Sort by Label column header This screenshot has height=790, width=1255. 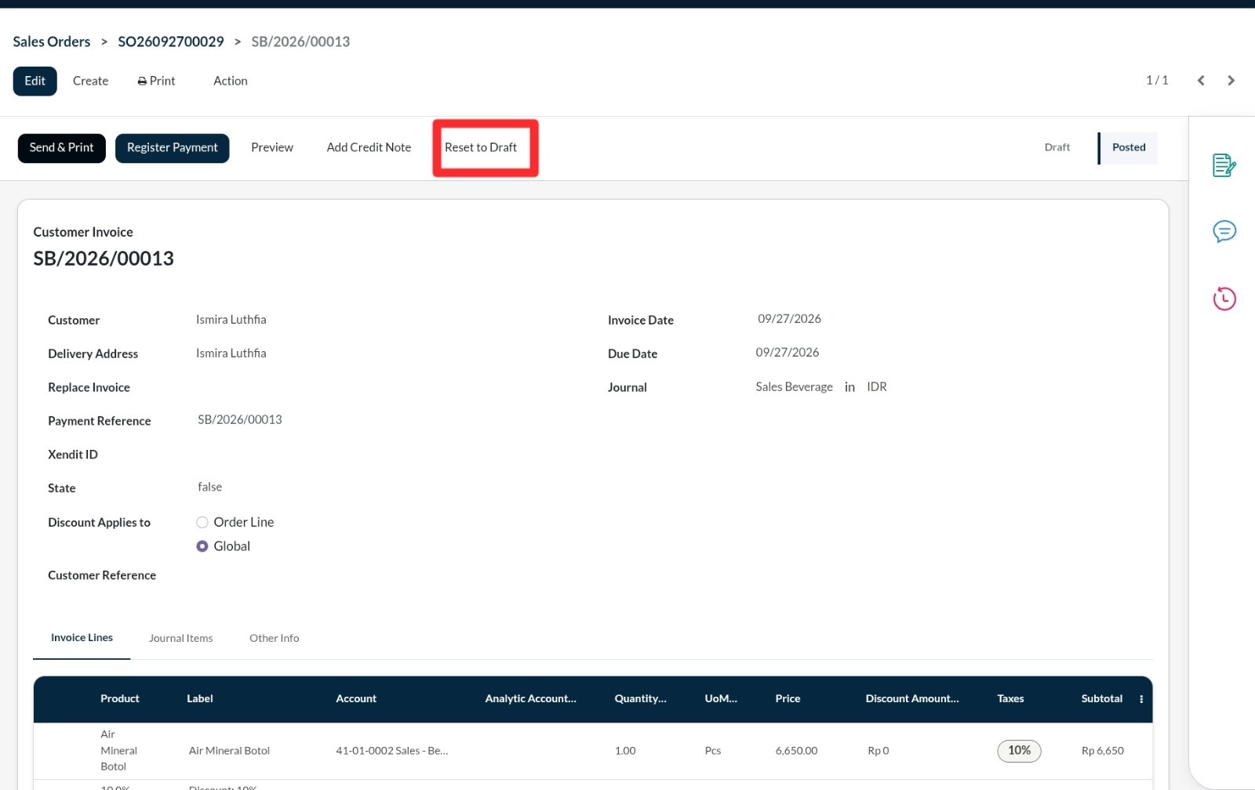tap(200, 699)
